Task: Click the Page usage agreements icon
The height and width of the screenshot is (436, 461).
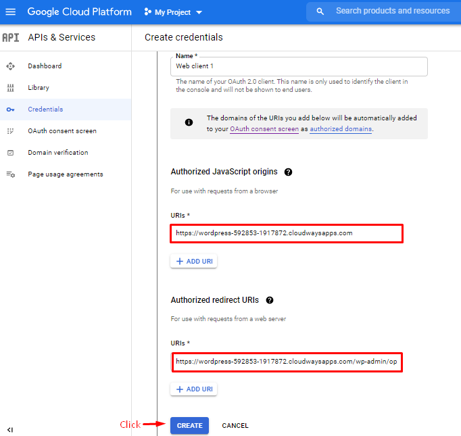Action: (11, 174)
